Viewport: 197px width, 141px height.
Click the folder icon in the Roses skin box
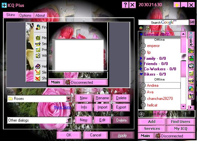pos(10,99)
